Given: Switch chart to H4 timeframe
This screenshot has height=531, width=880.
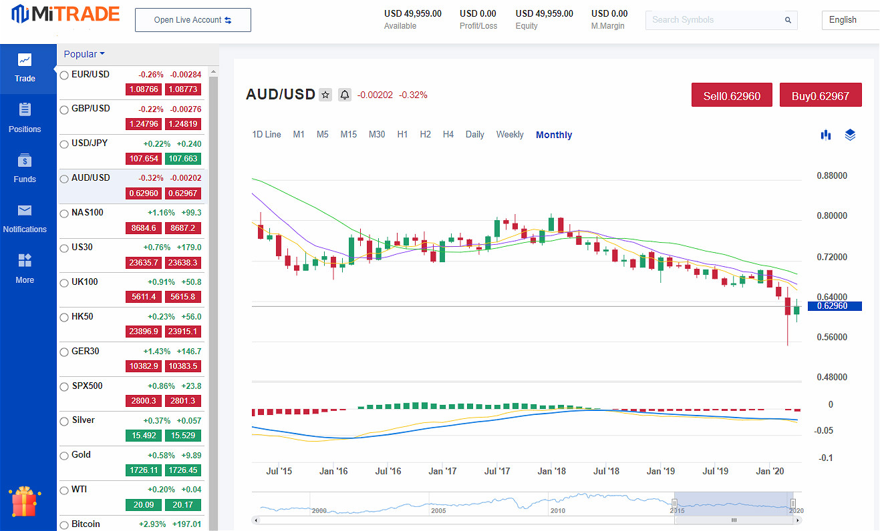Looking at the screenshot, I should pyautogui.click(x=448, y=135).
